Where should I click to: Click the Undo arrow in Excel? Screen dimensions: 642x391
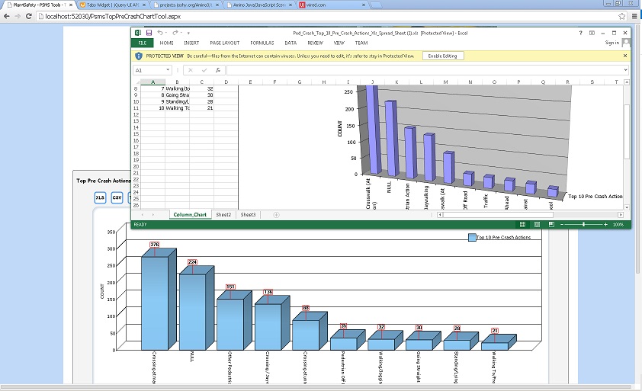pyautogui.click(x=160, y=33)
